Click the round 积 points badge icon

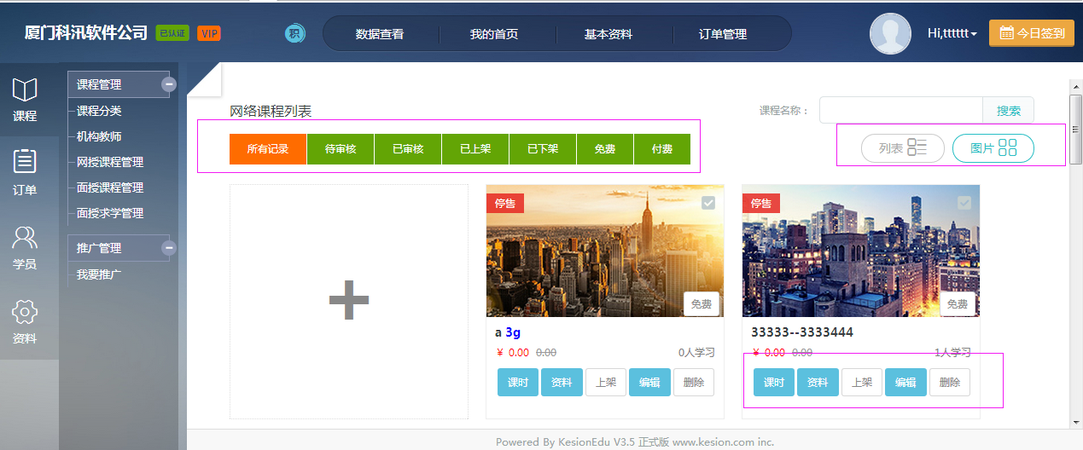click(294, 34)
